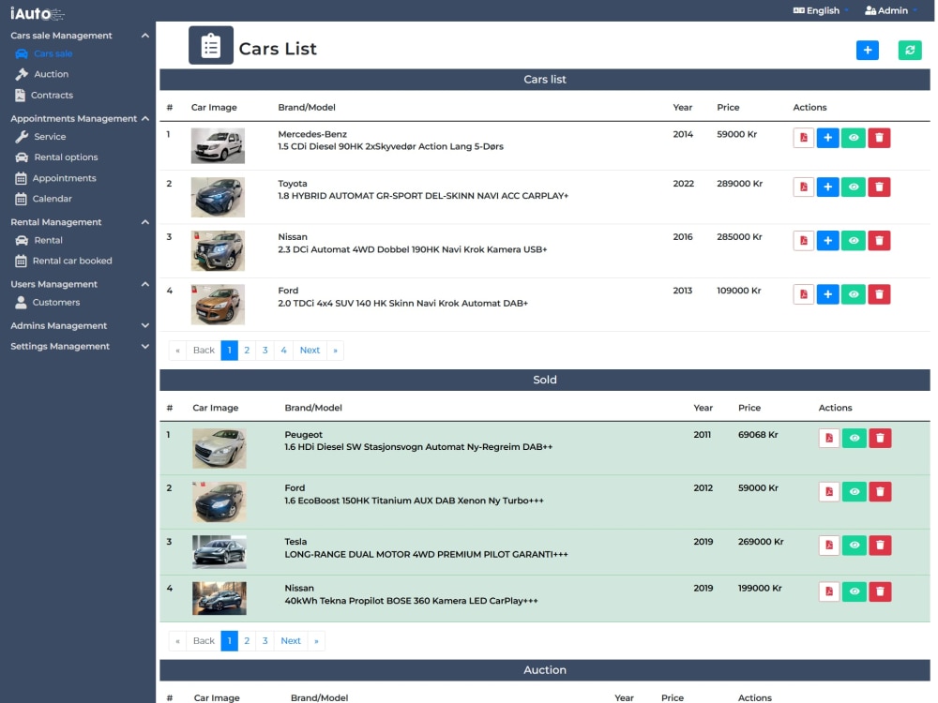Viewport: 938px width, 703px height.
Task: Jump to last page of Cars list
Action: [x=336, y=351]
